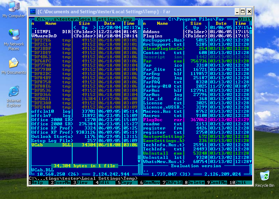Select UnInstall exe file
This screenshot has height=199, width=279.
196,153
